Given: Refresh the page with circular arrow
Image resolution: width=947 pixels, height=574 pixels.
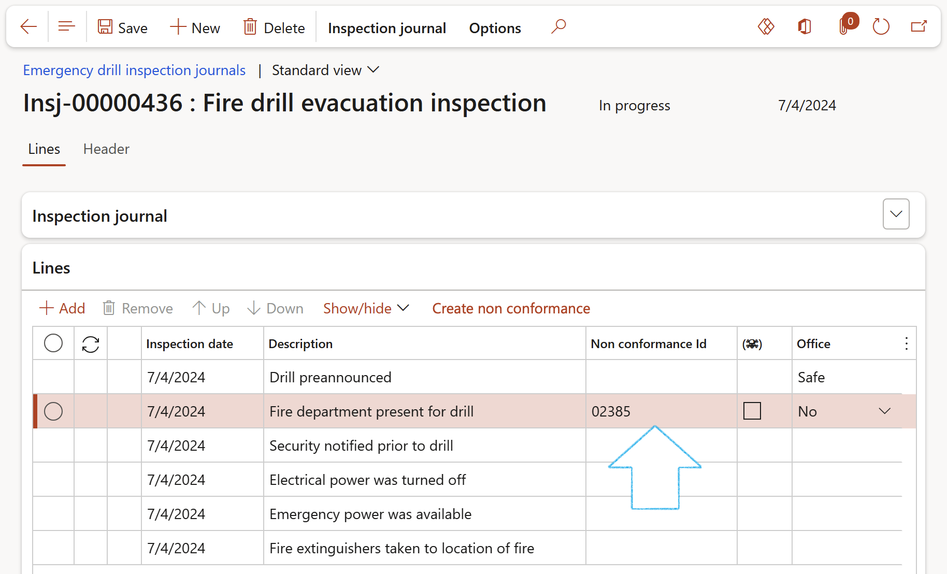Looking at the screenshot, I should (x=881, y=27).
